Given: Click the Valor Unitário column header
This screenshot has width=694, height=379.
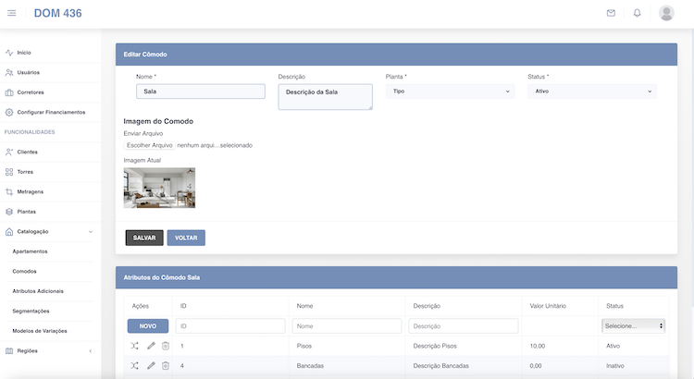Looking at the screenshot, I should (548, 306).
